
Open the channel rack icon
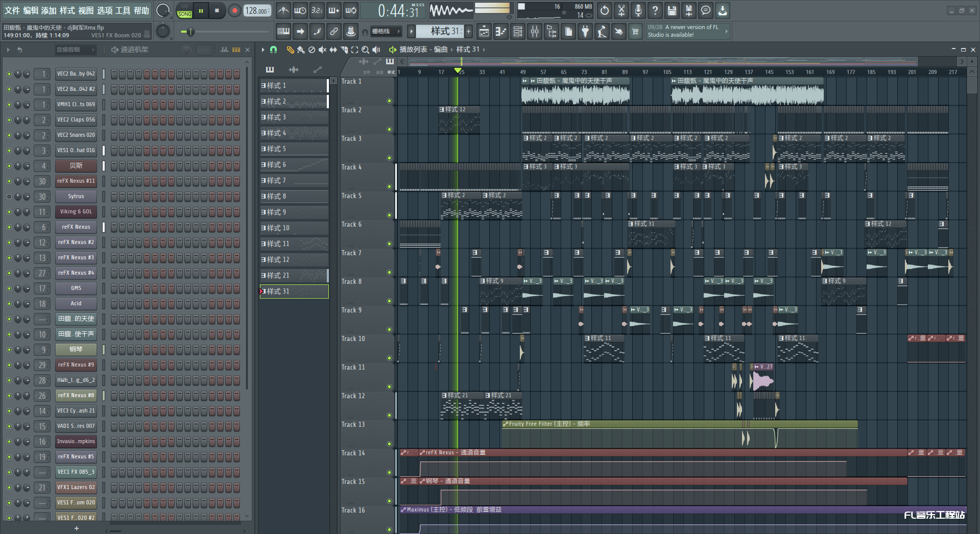click(518, 32)
